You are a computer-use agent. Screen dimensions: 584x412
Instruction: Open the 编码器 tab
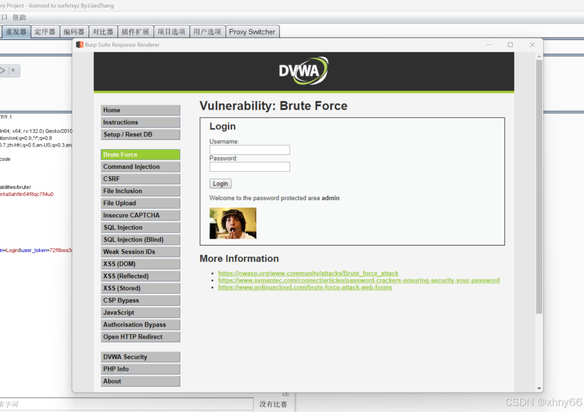point(74,32)
